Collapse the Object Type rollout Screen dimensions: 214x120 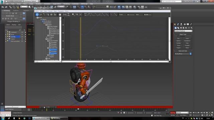183,34
